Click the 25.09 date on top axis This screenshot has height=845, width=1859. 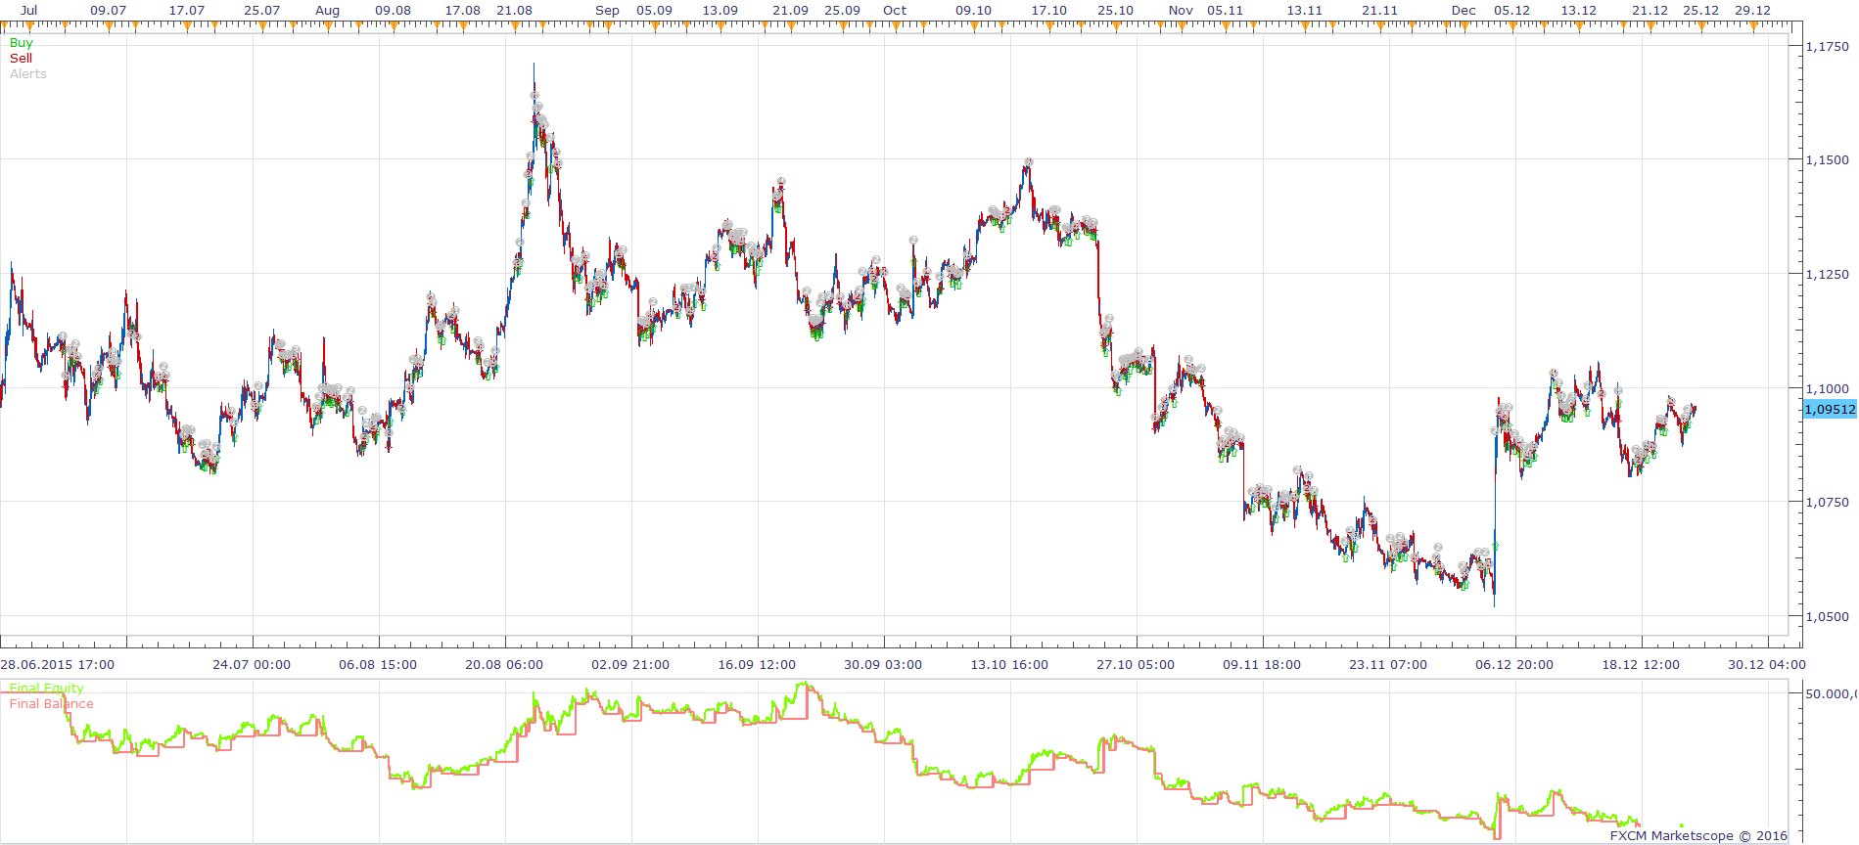tap(843, 11)
